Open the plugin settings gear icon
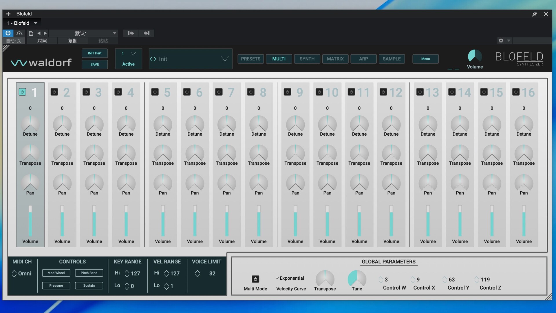The image size is (556, 313). coord(501,41)
